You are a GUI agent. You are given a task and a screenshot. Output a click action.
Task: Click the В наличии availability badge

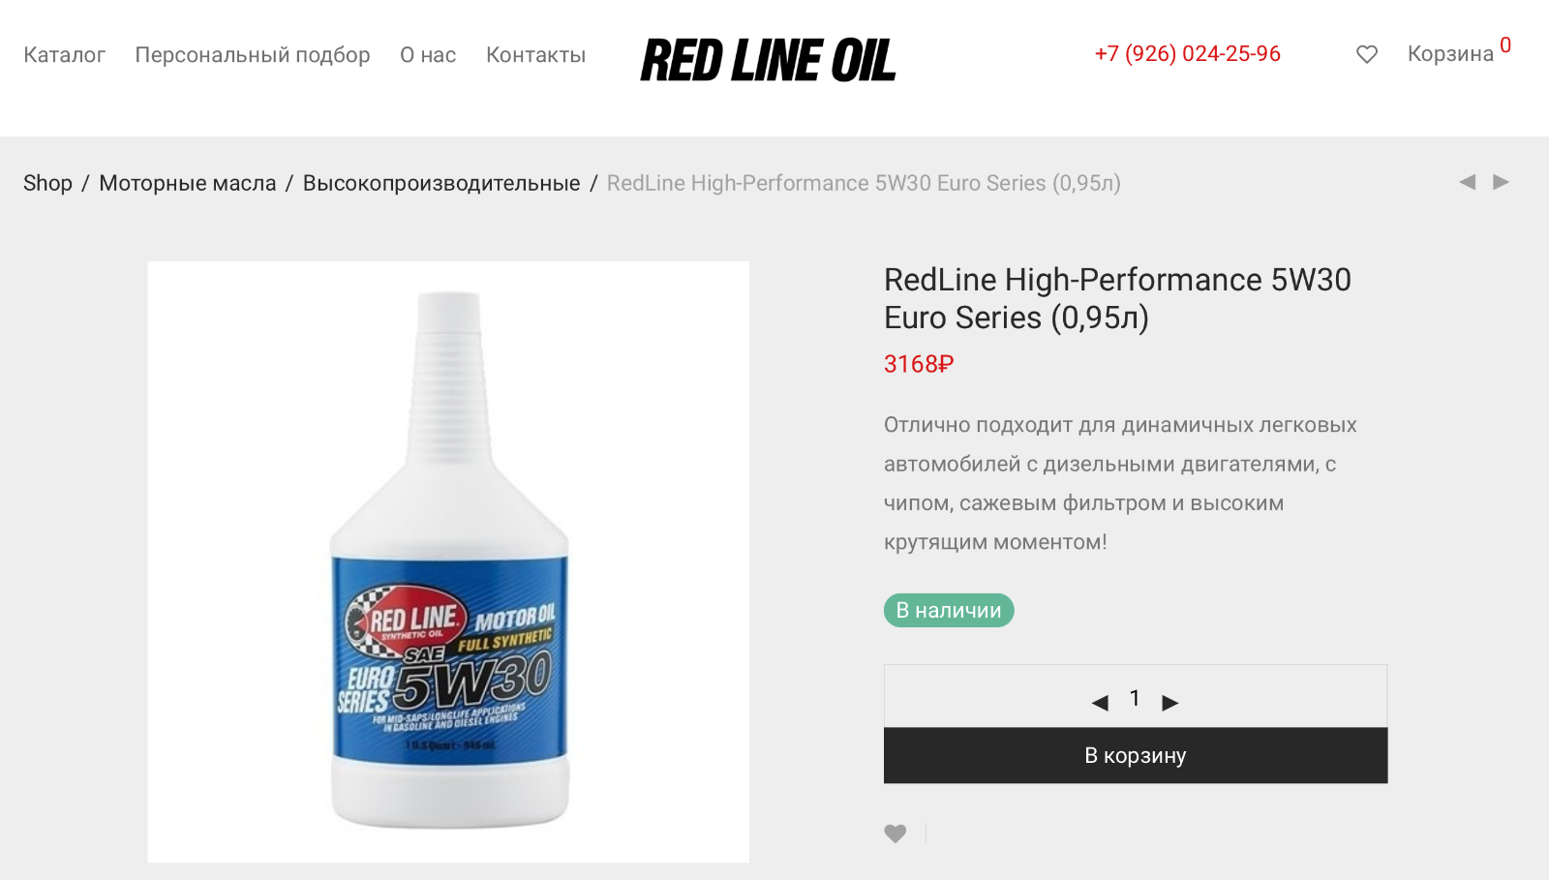click(949, 610)
